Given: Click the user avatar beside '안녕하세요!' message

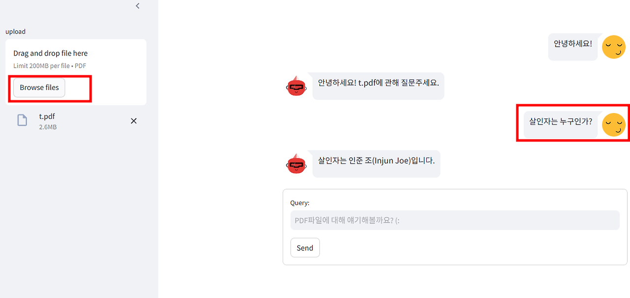Looking at the screenshot, I should click(614, 47).
